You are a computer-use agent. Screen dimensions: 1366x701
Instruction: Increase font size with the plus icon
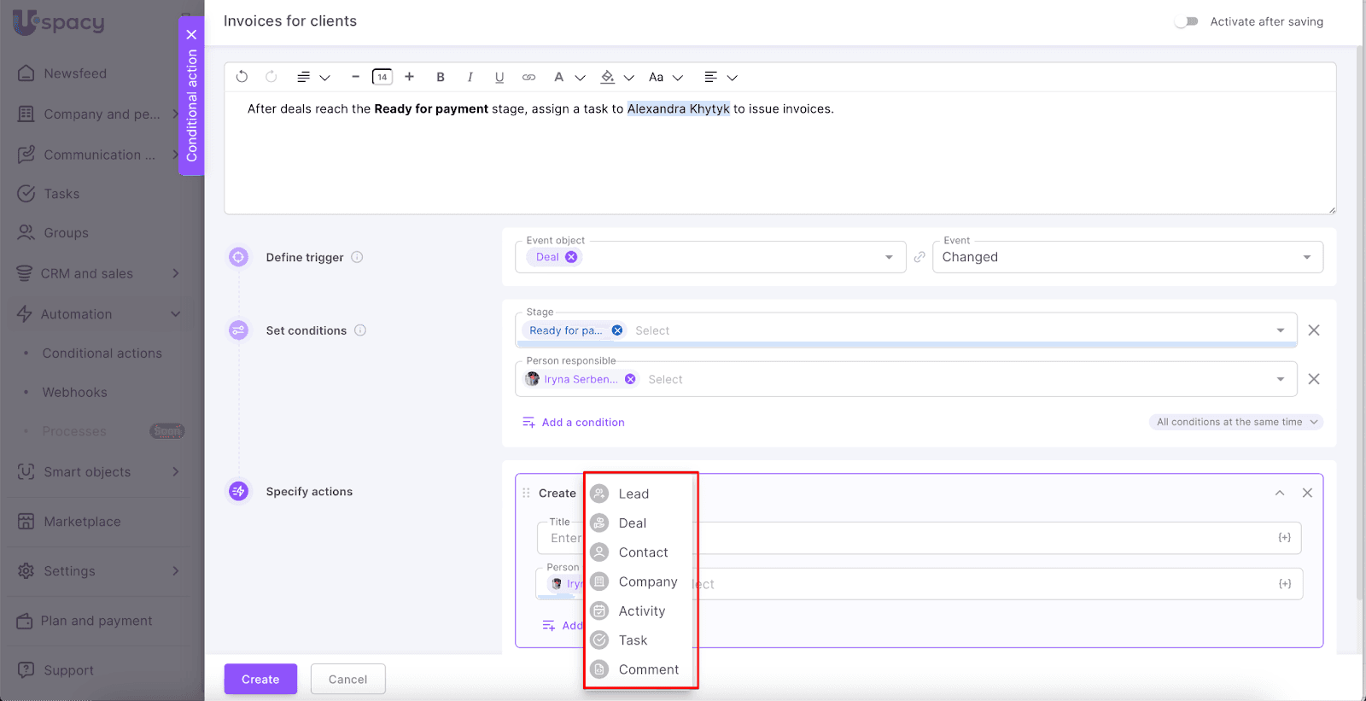click(x=410, y=77)
